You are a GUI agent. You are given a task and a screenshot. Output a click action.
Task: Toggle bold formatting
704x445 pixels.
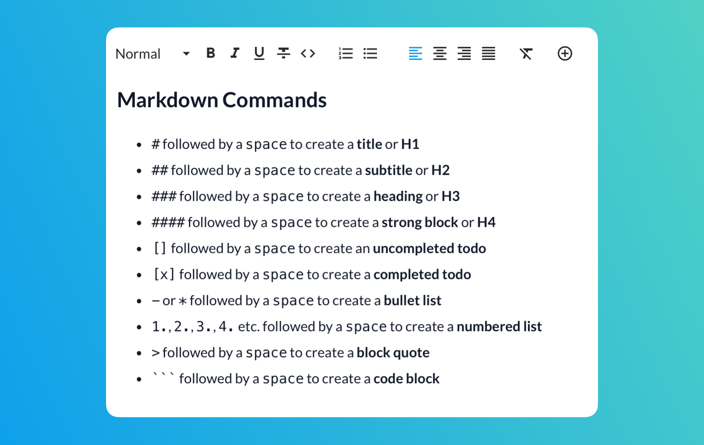(211, 53)
